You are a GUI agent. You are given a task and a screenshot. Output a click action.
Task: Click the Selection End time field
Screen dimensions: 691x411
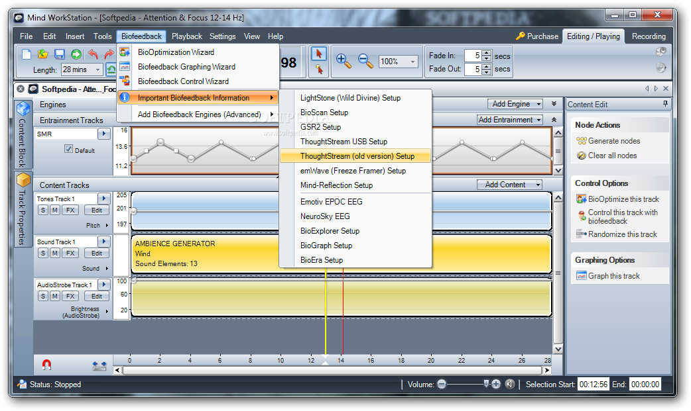645,384
